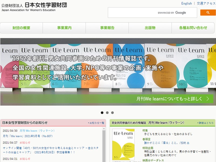216x162 pixels.
Task: Click the orange search magnifier icon
Action: [208, 12]
